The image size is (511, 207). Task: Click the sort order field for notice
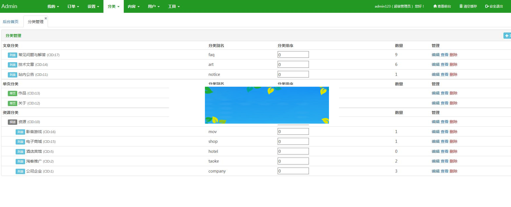click(x=293, y=74)
